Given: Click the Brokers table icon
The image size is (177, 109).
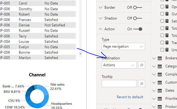Looking at the screenshot, I should [160, 58].
